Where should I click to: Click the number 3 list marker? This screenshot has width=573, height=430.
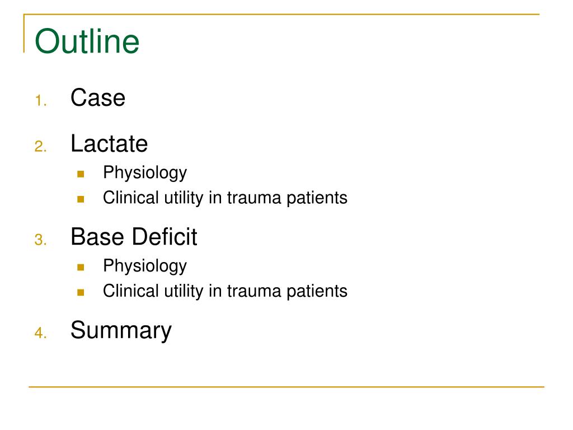[41, 240]
